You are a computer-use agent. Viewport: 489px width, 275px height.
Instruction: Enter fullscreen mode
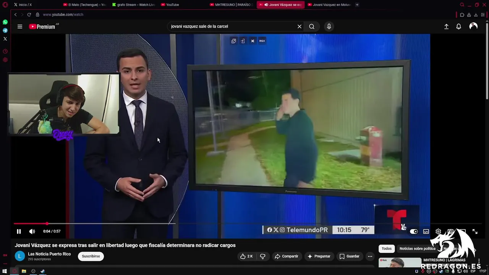pos(475,231)
